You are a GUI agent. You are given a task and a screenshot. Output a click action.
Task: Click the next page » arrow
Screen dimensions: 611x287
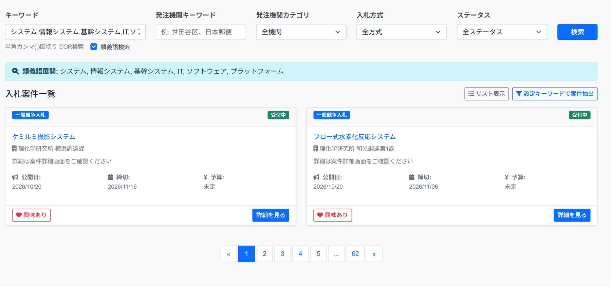(x=374, y=254)
